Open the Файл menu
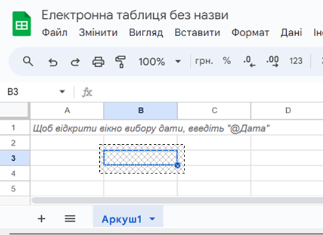 (x=54, y=33)
